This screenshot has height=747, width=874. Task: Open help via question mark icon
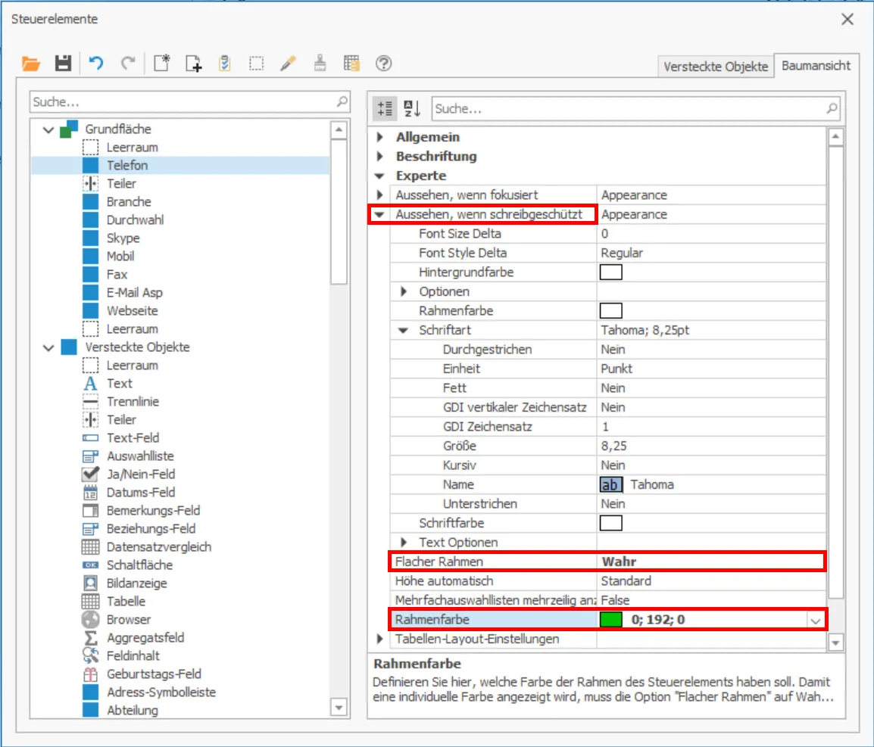pos(383,64)
